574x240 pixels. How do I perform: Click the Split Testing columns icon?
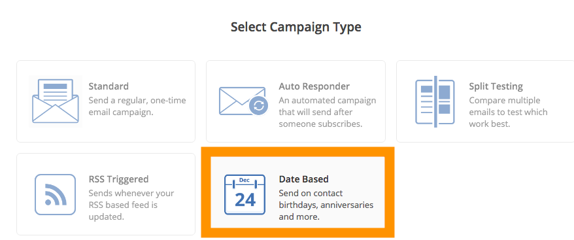435,101
